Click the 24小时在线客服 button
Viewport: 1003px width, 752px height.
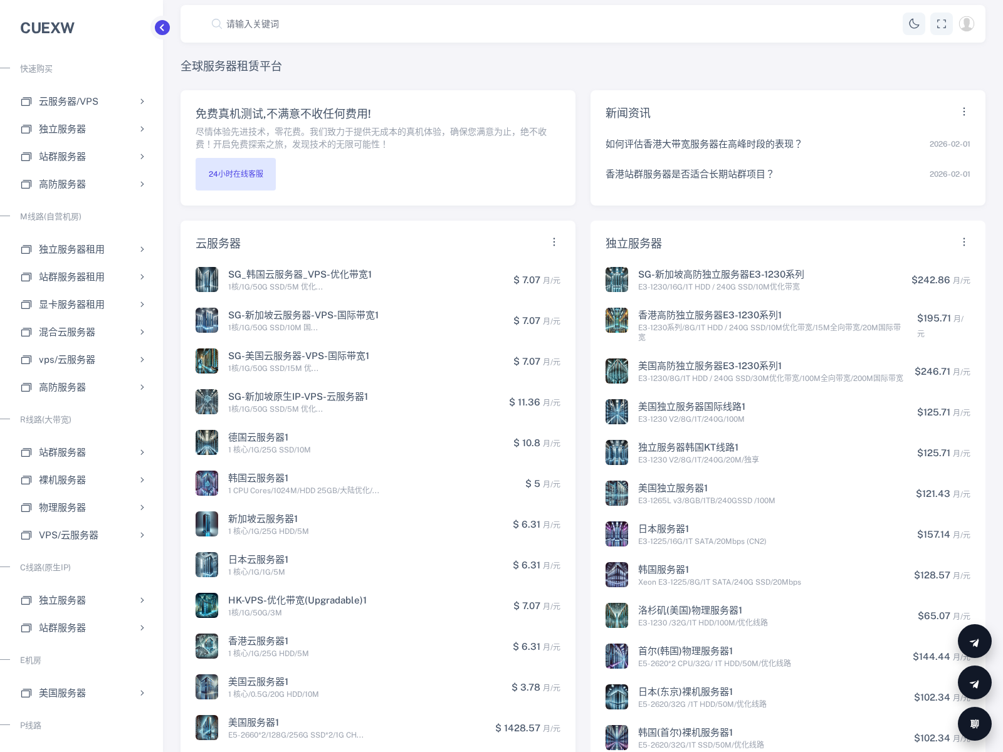(236, 174)
